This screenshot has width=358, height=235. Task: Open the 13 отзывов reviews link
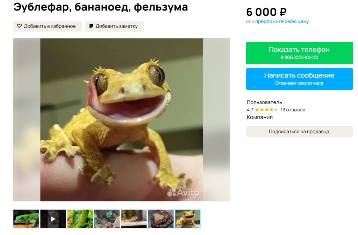point(293,110)
